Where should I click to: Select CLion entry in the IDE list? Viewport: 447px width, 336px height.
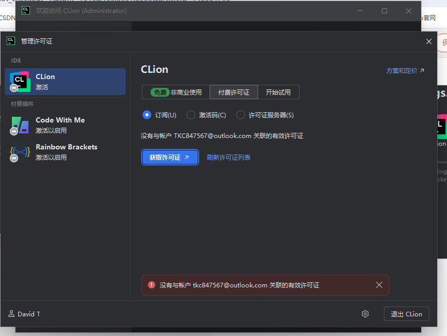click(65, 82)
